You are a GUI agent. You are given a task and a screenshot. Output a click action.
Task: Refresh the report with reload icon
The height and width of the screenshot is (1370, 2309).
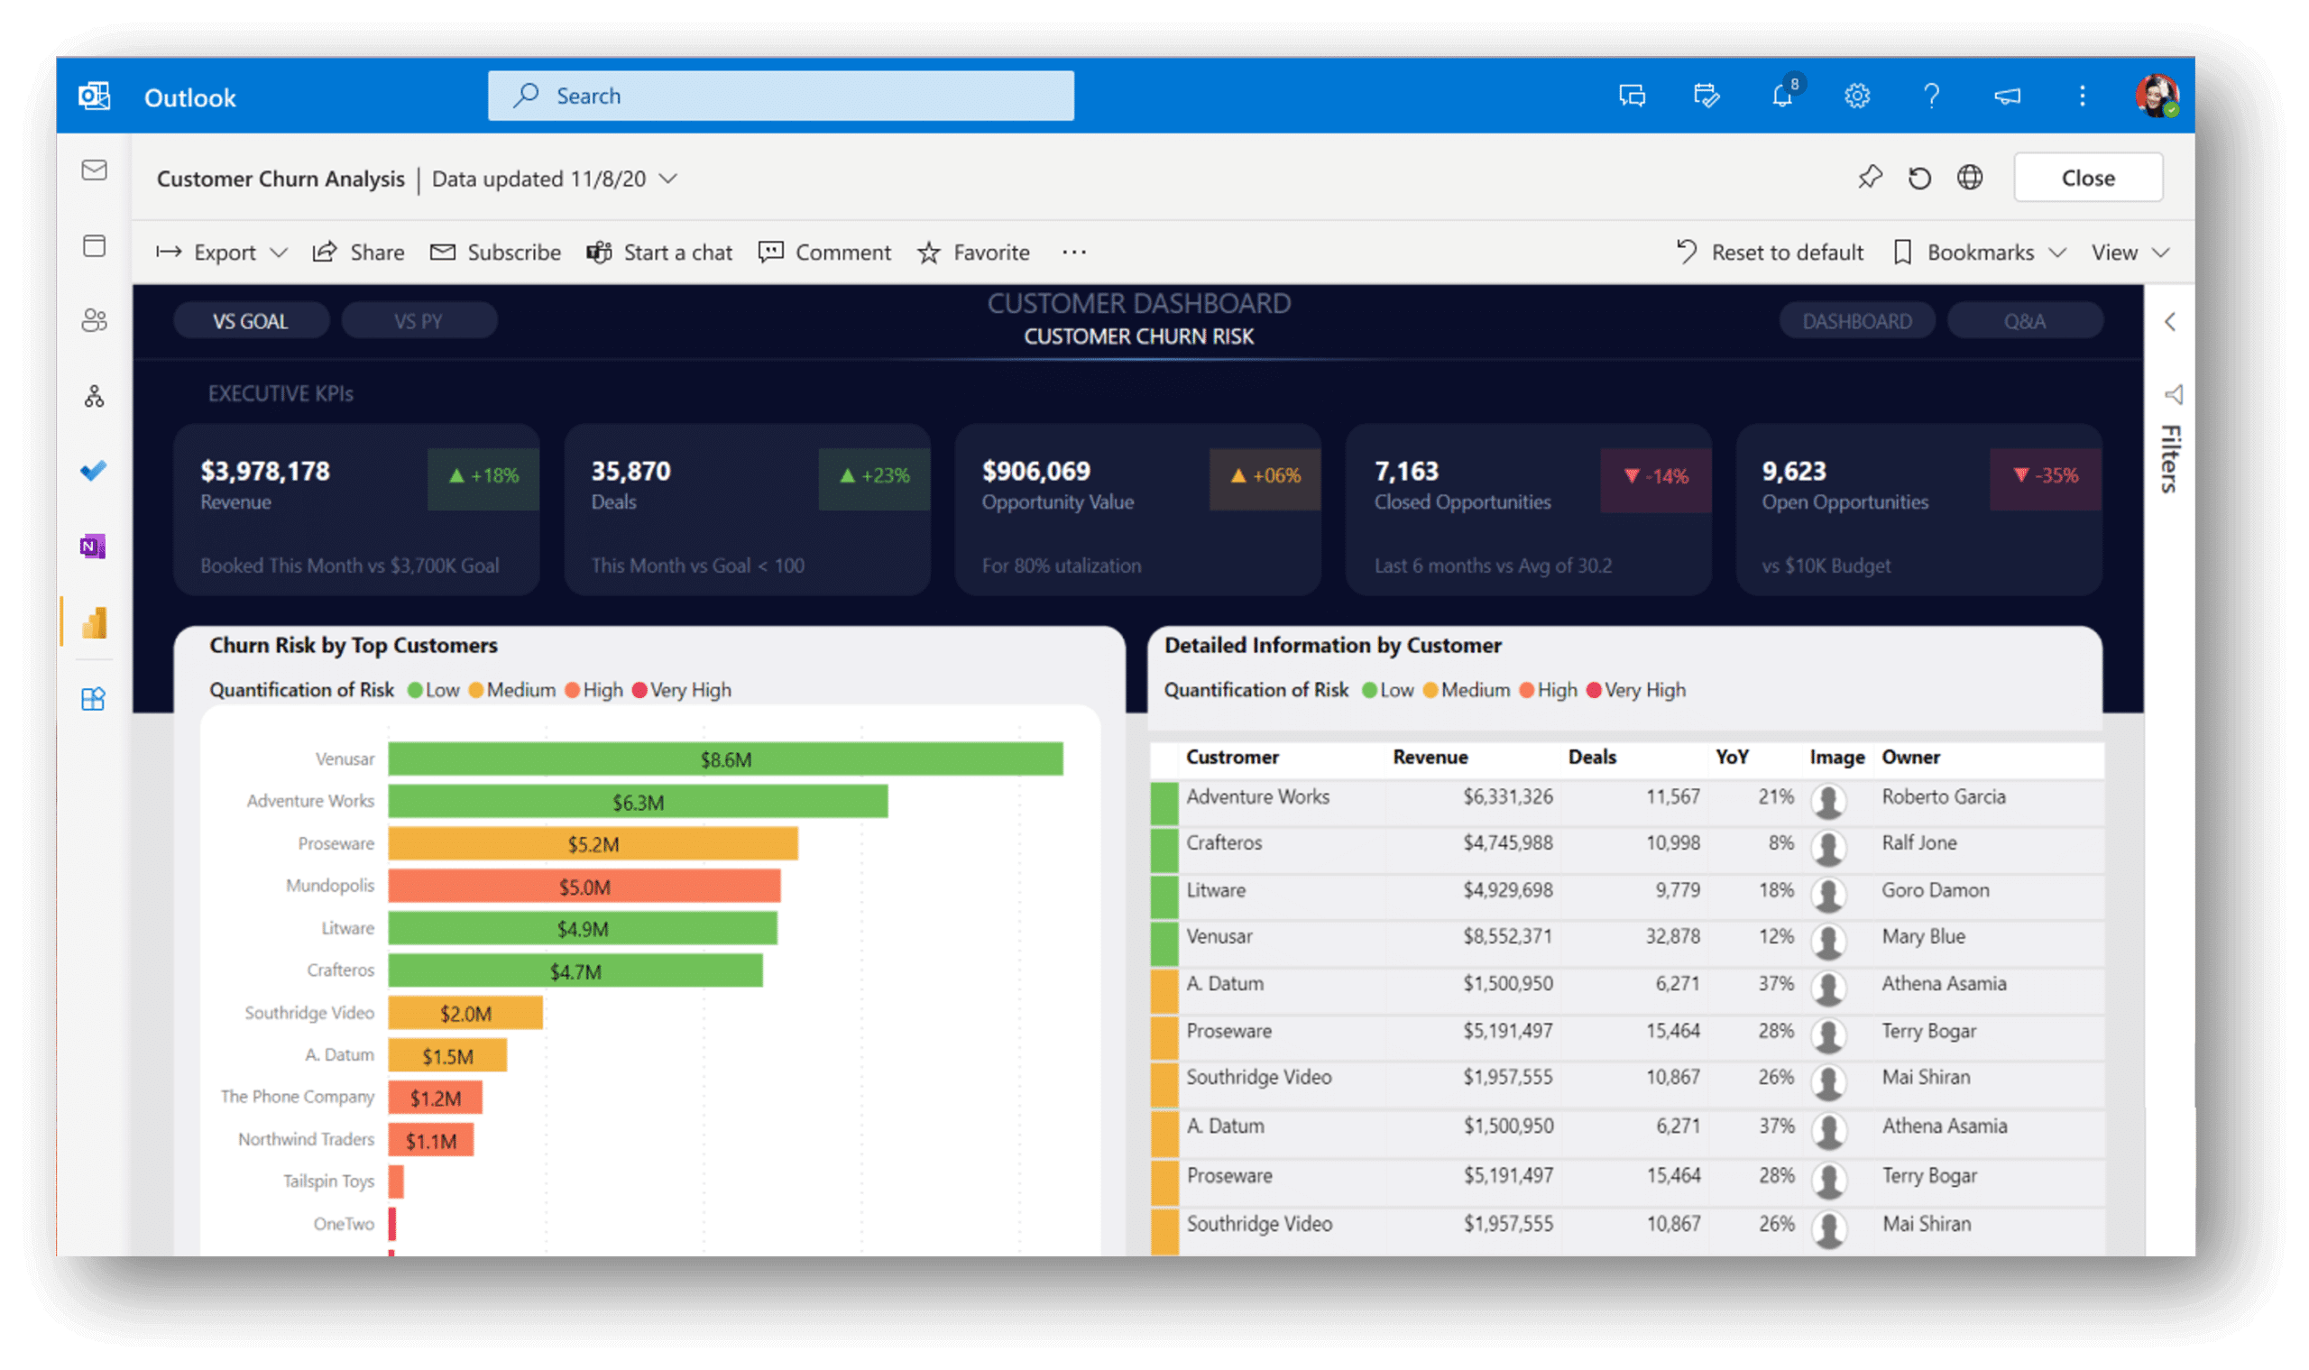(x=1919, y=179)
